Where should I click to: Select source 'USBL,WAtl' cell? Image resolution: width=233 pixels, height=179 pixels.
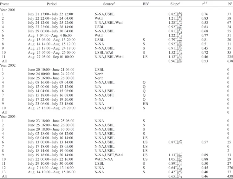tap(105, 52)
